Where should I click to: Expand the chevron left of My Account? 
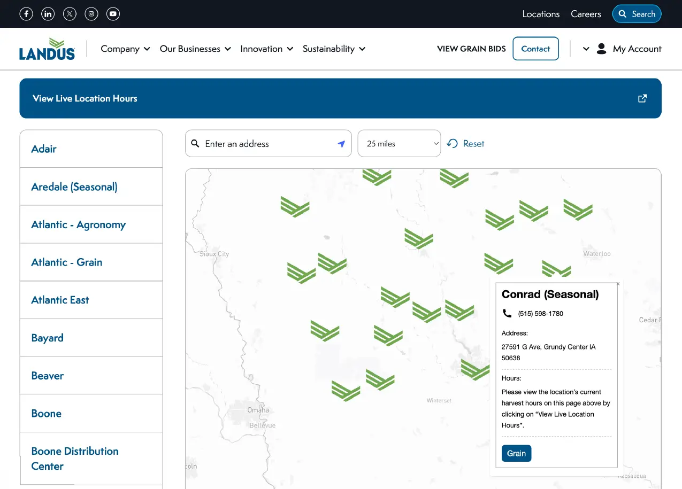point(586,49)
